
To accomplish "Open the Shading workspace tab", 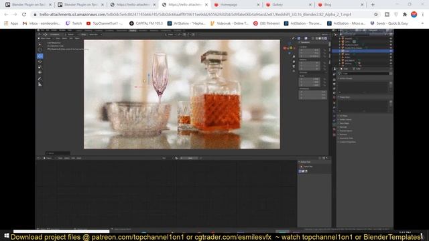I will click(133, 30).
